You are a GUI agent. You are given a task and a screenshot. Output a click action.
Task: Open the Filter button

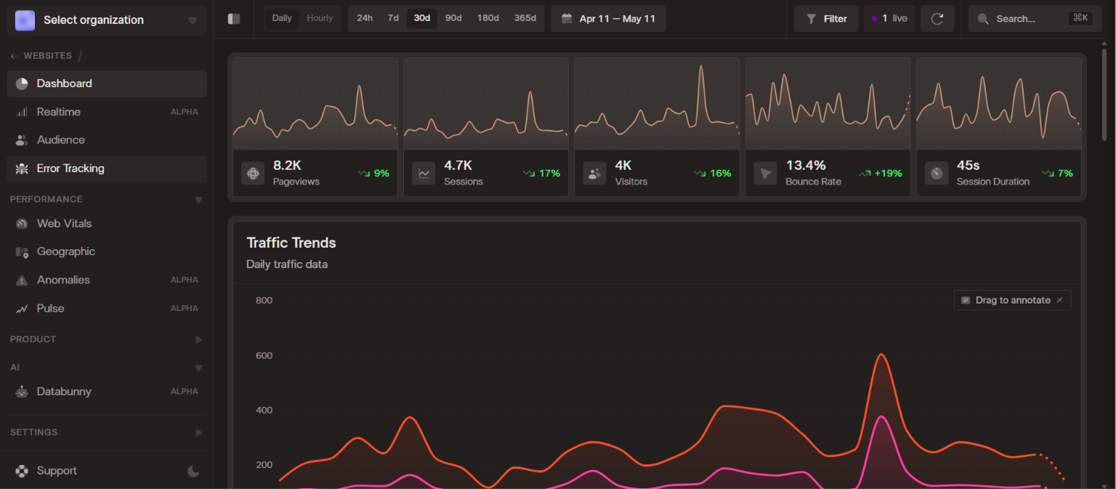tap(826, 19)
